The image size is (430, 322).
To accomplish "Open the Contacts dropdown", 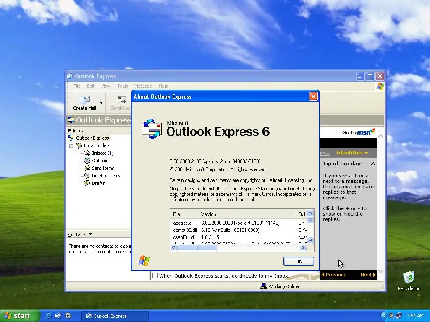I will coord(80,234).
